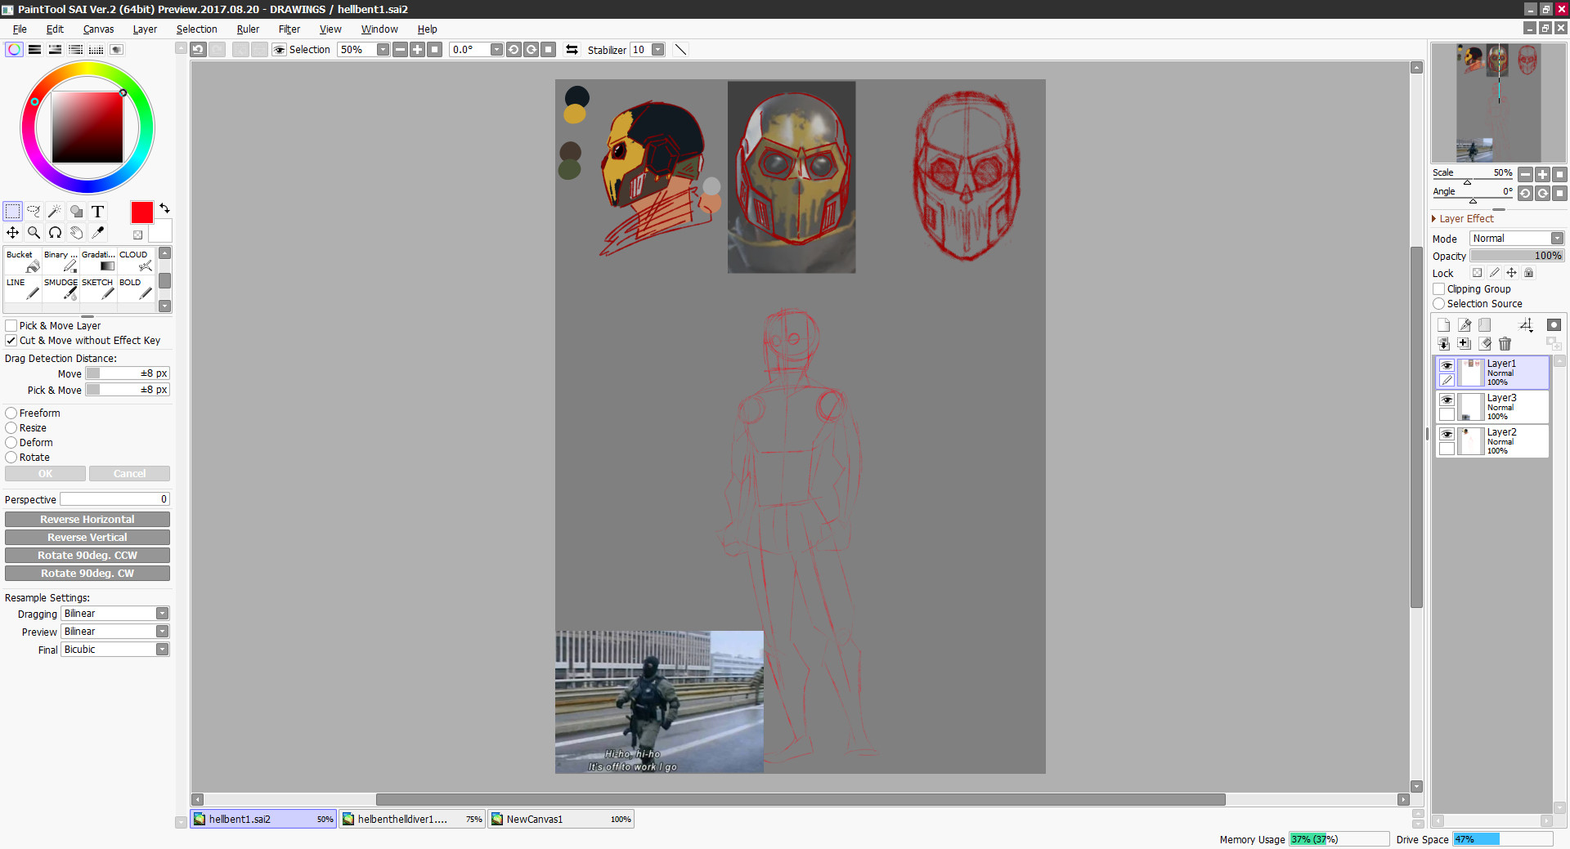Select the Freeform transform option

tap(11, 413)
